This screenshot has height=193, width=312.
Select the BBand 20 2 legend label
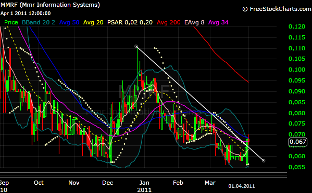(x=39, y=22)
